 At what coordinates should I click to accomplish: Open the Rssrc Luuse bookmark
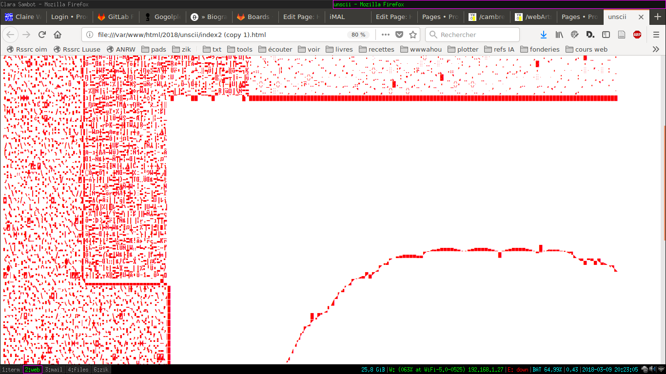77,49
